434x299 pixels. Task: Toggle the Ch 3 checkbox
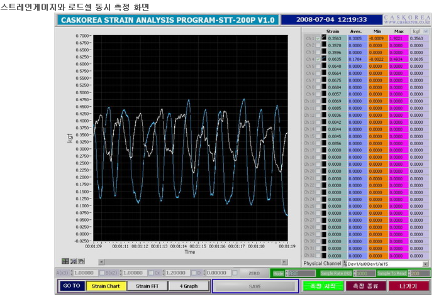[318, 52]
